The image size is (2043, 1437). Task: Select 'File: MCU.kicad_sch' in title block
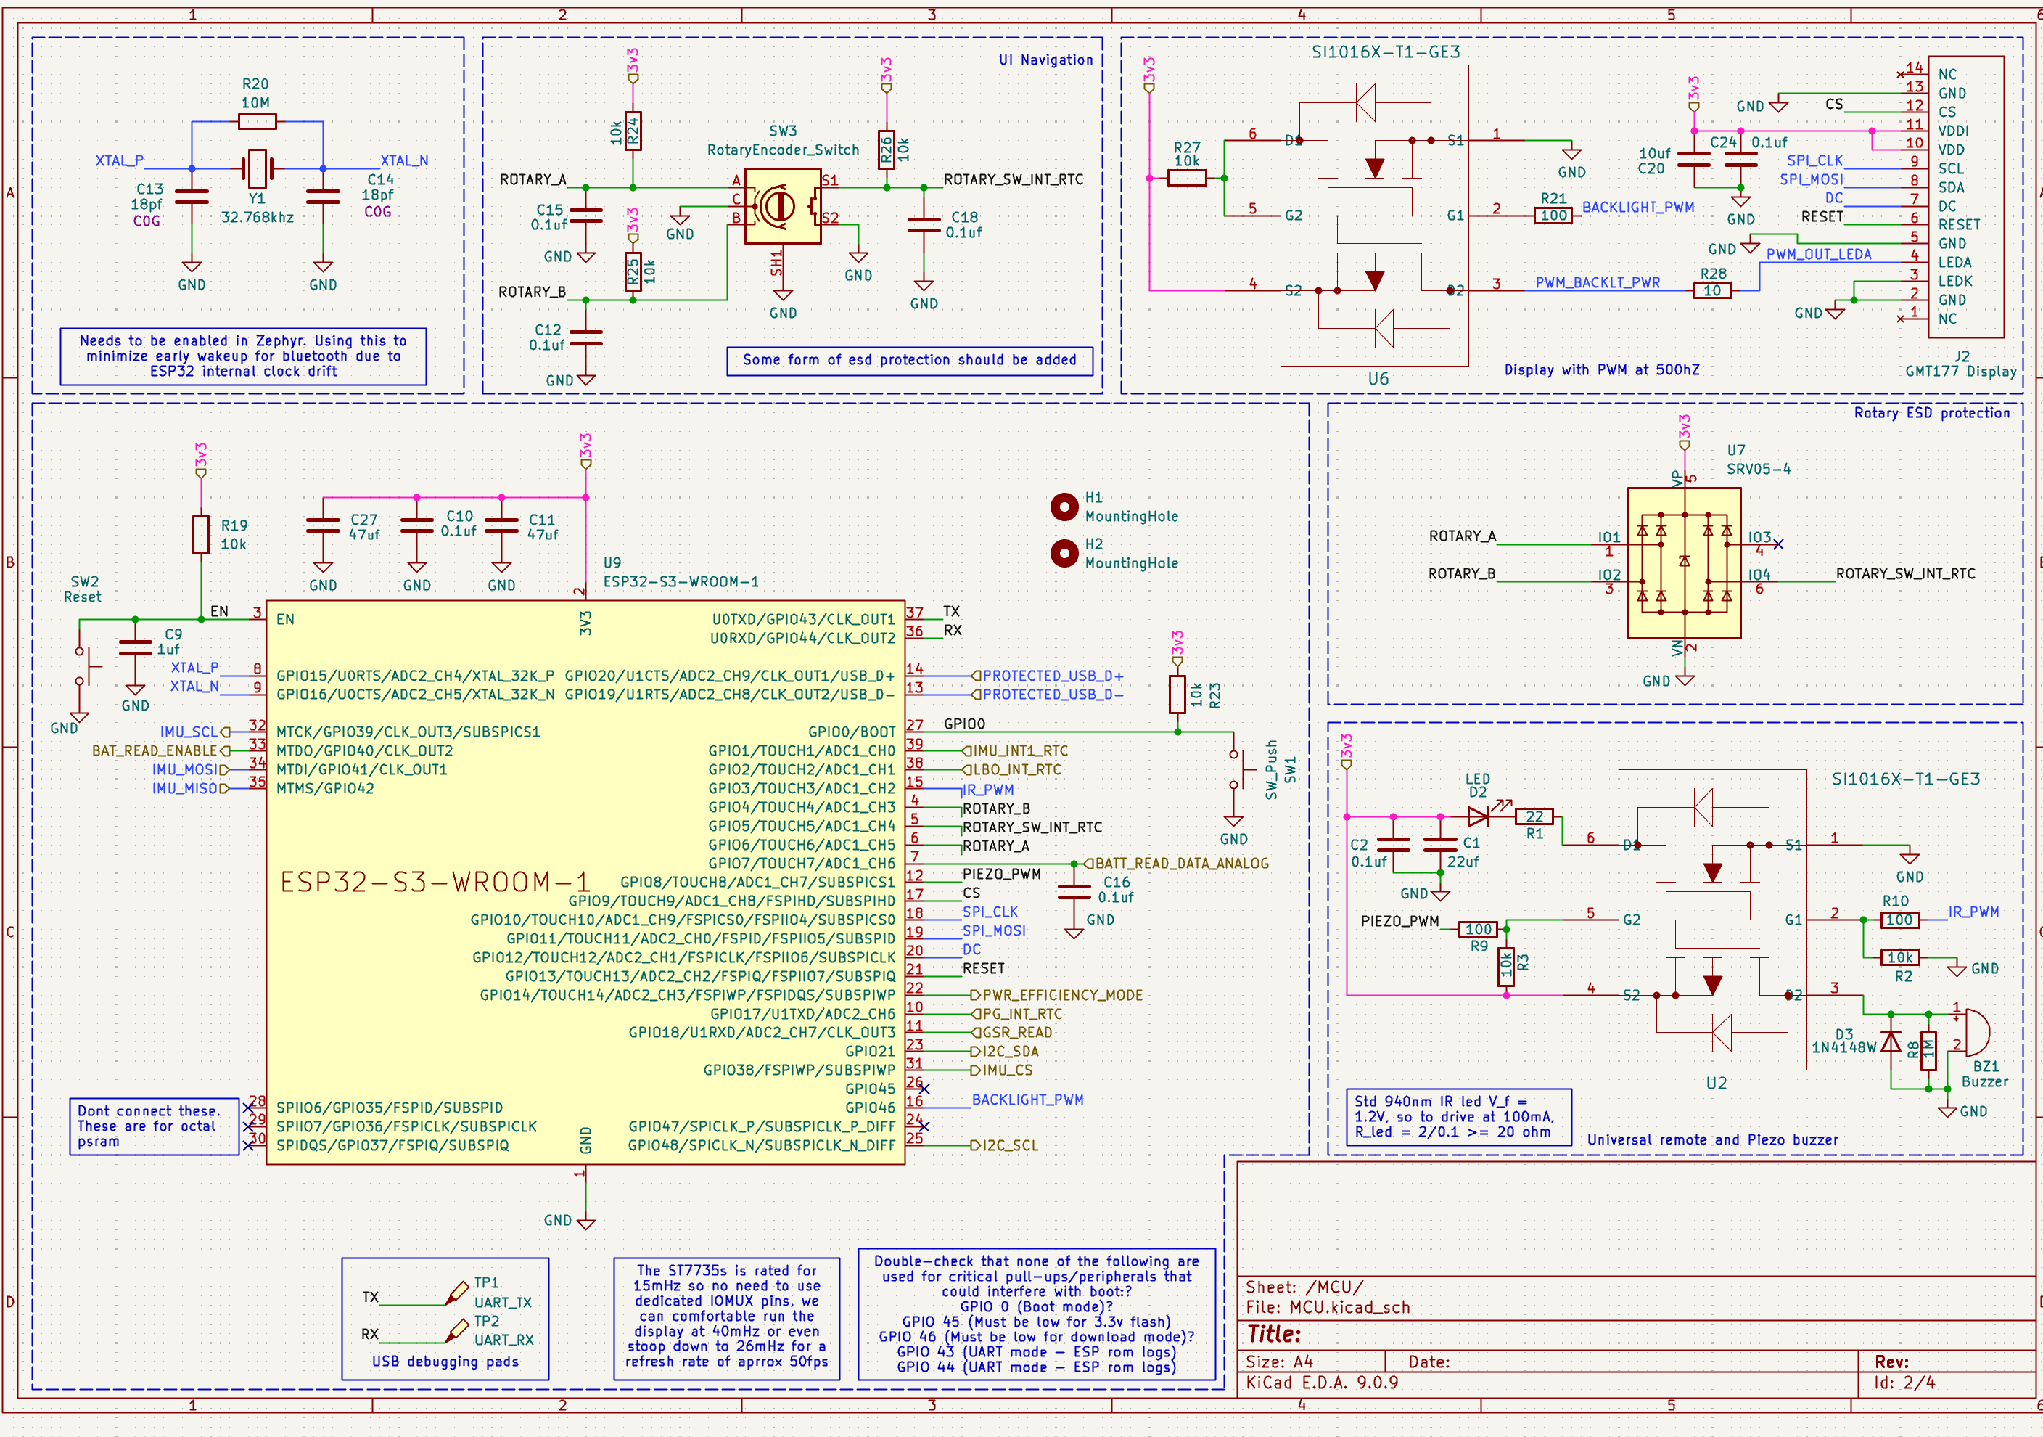pos(1328,1307)
